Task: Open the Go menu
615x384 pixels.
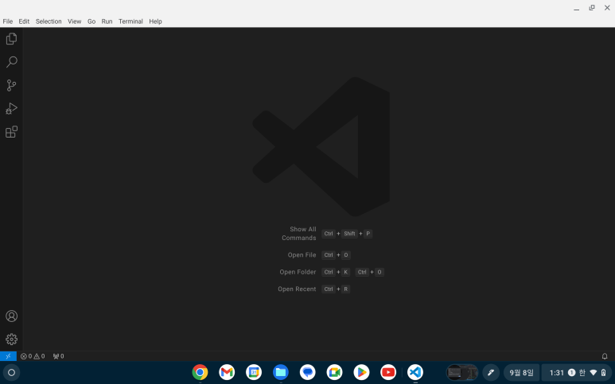Action: click(x=91, y=21)
